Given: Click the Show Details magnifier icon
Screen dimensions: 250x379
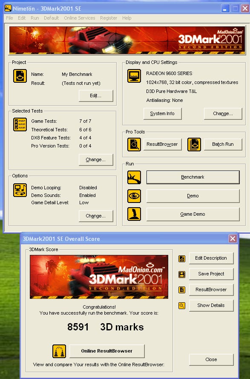Looking at the screenshot, I should pos(182,306).
